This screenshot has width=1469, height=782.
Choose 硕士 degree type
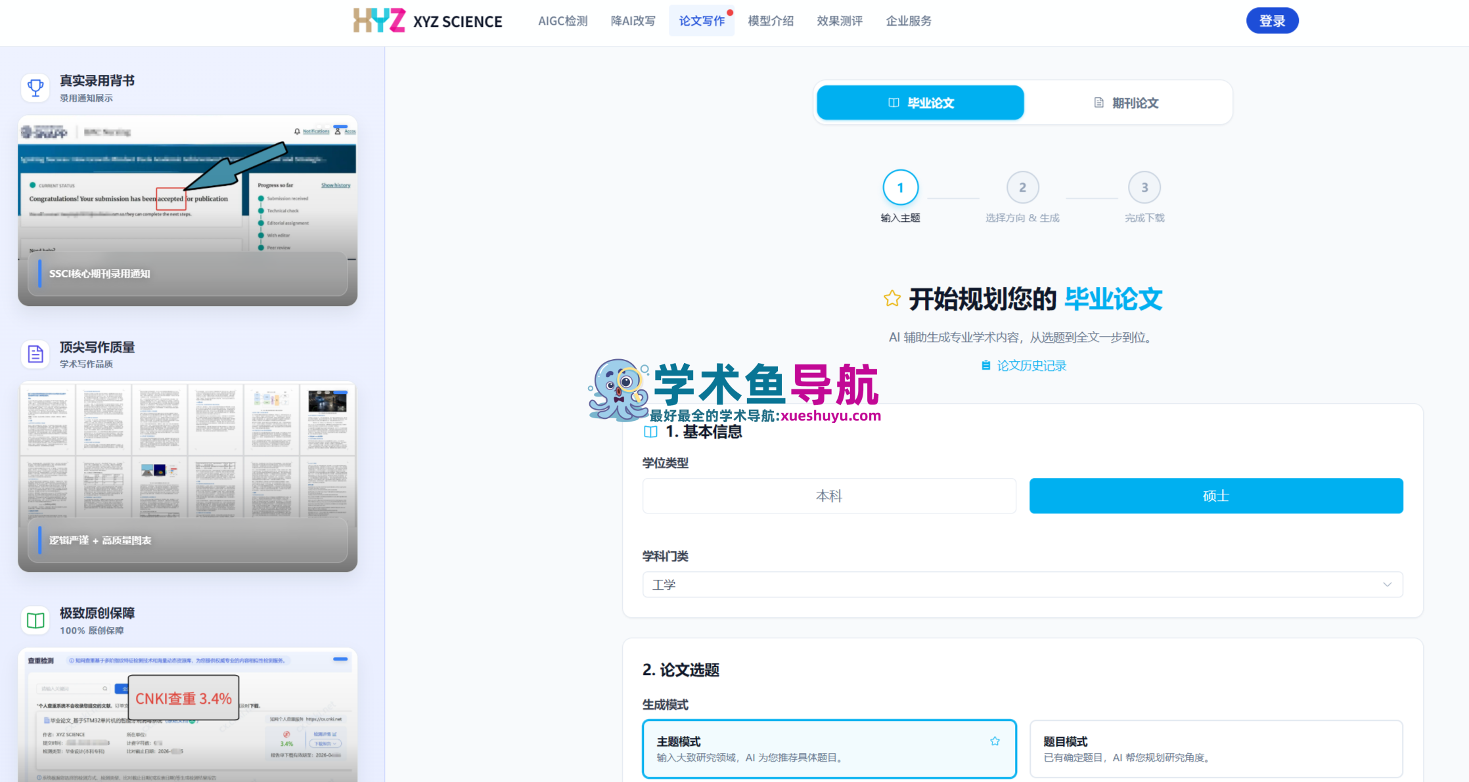(x=1216, y=496)
